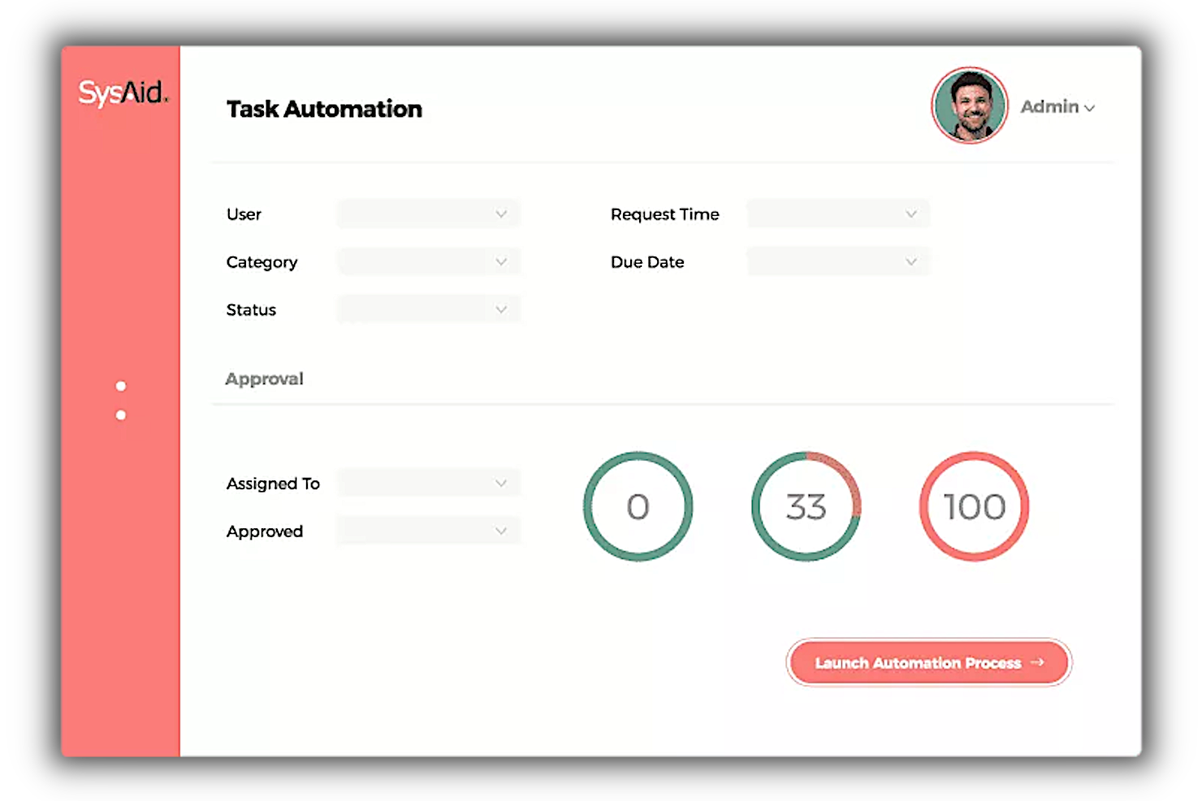This screenshot has width=1202, height=801.
Task: Open the Category dropdown
Action: pos(428,261)
